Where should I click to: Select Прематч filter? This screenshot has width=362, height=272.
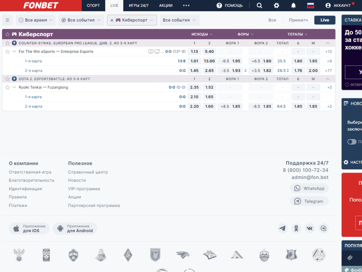[x=298, y=20]
